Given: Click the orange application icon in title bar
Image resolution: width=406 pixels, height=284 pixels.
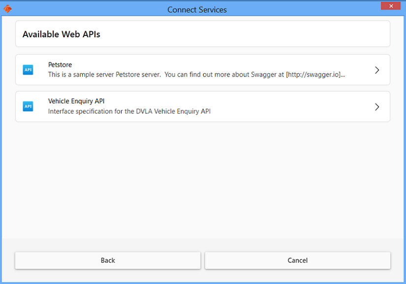Looking at the screenshot, I should [7, 9].
